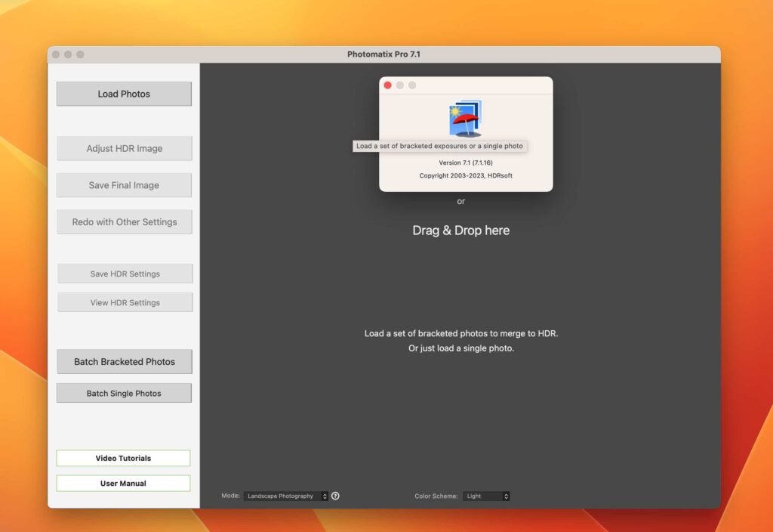The width and height of the screenshot is (773, 532).
Task: Click Adjust HDR Image button
Action: 125,149
